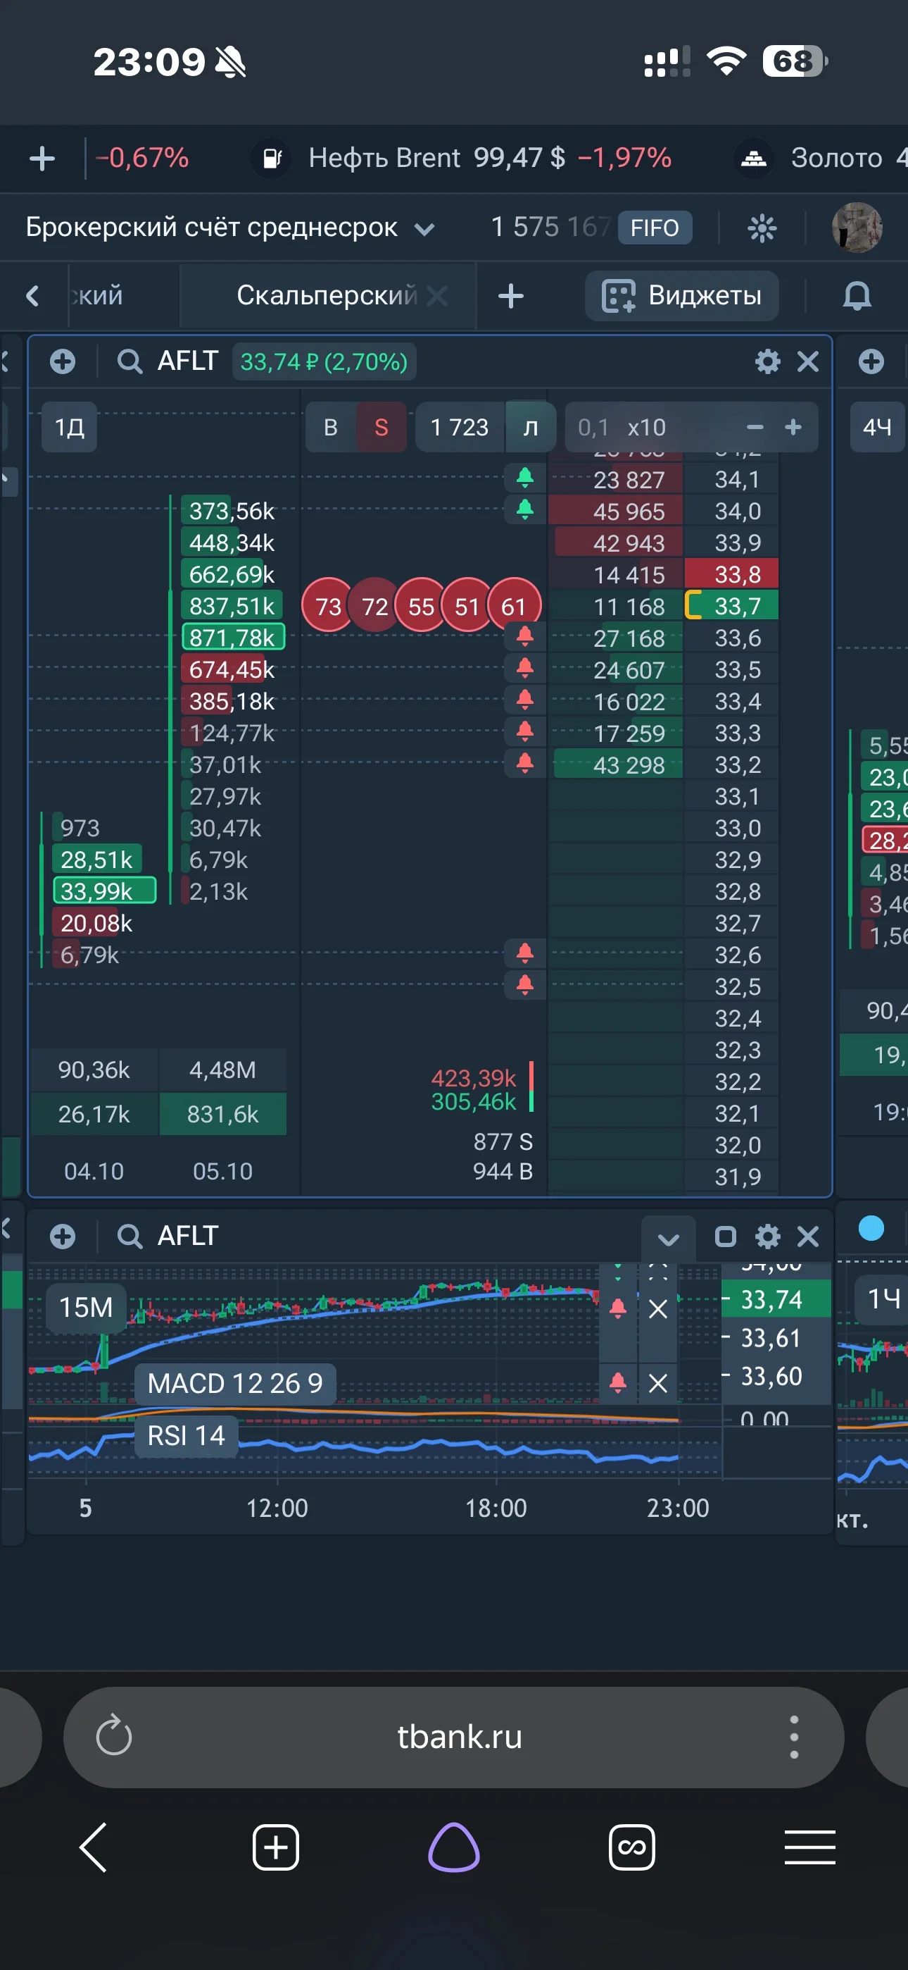Reload the page in the browser bar
Screen dimensions: 908x1970
tap(114, 1735)
